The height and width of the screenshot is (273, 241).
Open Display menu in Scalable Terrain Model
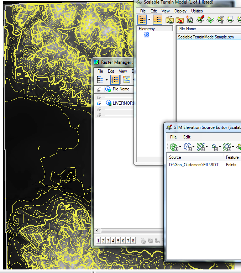tap(180, 11)
